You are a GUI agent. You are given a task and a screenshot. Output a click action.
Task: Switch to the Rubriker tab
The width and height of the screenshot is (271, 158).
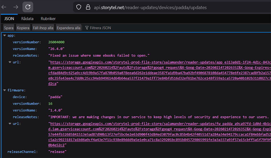(x=48, y=19)
